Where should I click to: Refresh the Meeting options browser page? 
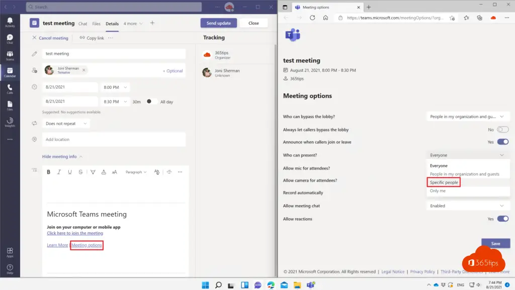click(x=312, y=18)
